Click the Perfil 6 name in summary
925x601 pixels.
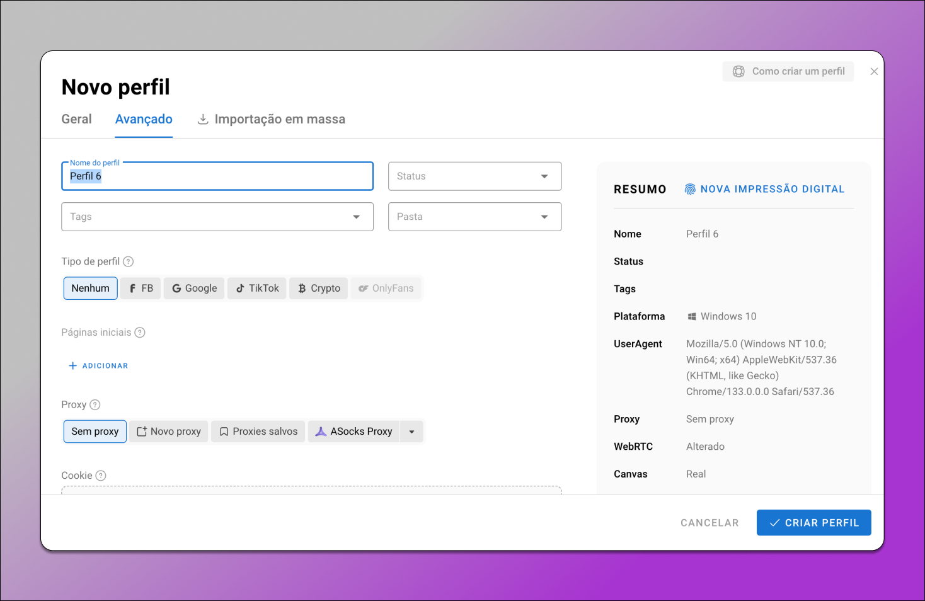pyautogui.click(x=702, y=234)
